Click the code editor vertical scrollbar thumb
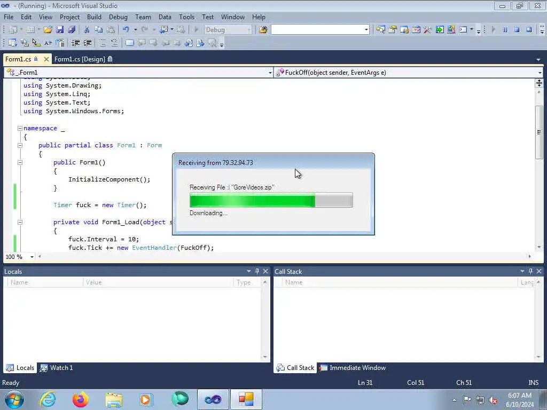Screen dimensions: 547x410 [539, 131]
